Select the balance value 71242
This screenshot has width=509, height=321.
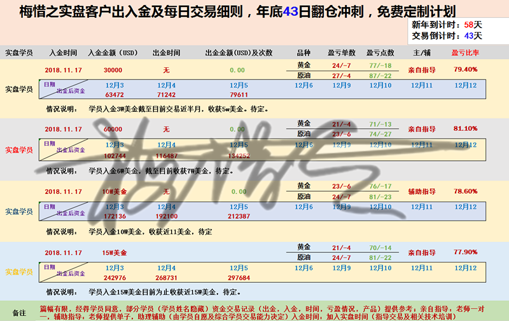[x=166, y=95]
